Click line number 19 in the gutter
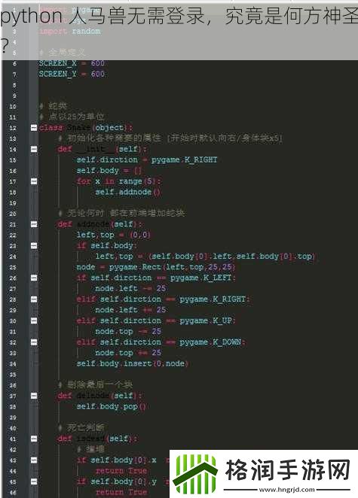This screenshot has height=498, width=358. point(13,203)
